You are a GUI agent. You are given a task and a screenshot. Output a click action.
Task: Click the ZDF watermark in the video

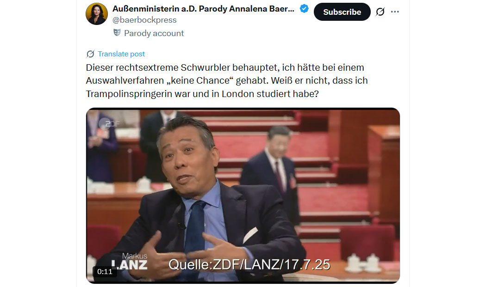click(x=112, y=124)
